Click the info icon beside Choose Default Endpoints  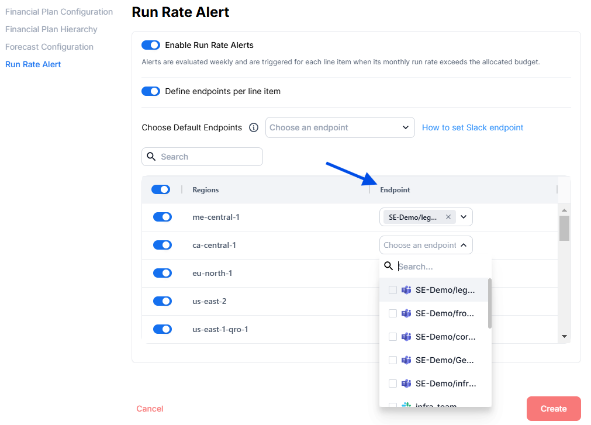tap(254, 127)
